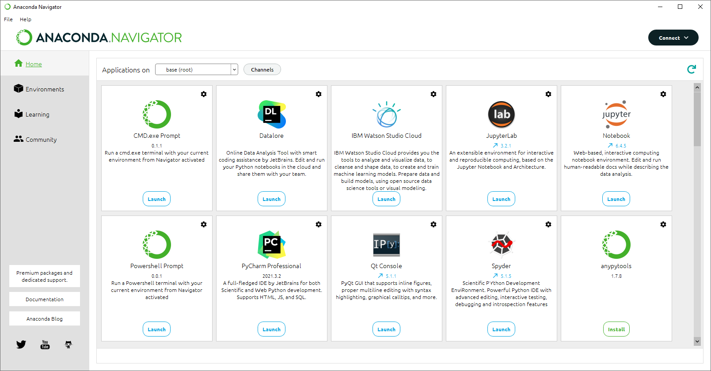Launch Powershell Prompt
The width and height of the screenshot is (711, 371).
click(156, 329)
